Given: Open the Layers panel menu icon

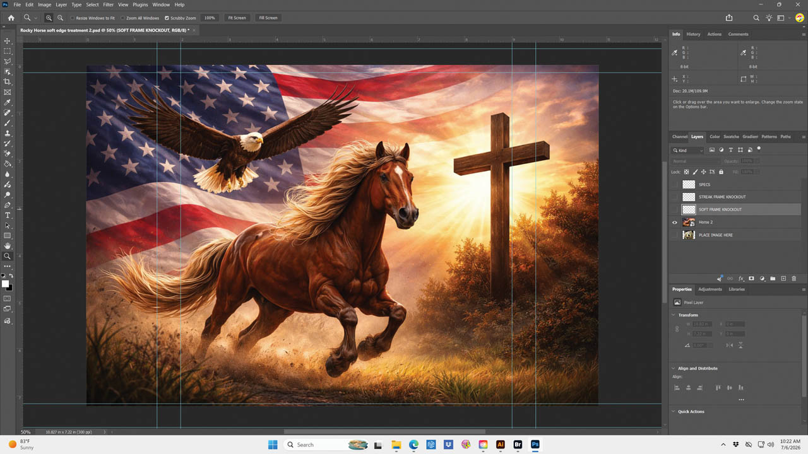Looking at the screenshot, I should click(804, 137).
